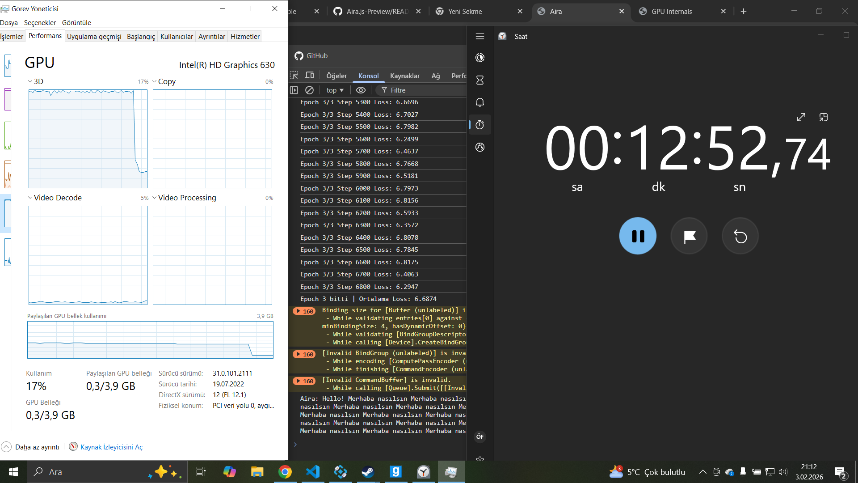The image size is (858, 483).
Task: Pin the stopwatch always on top
Action: click(824, 117)
